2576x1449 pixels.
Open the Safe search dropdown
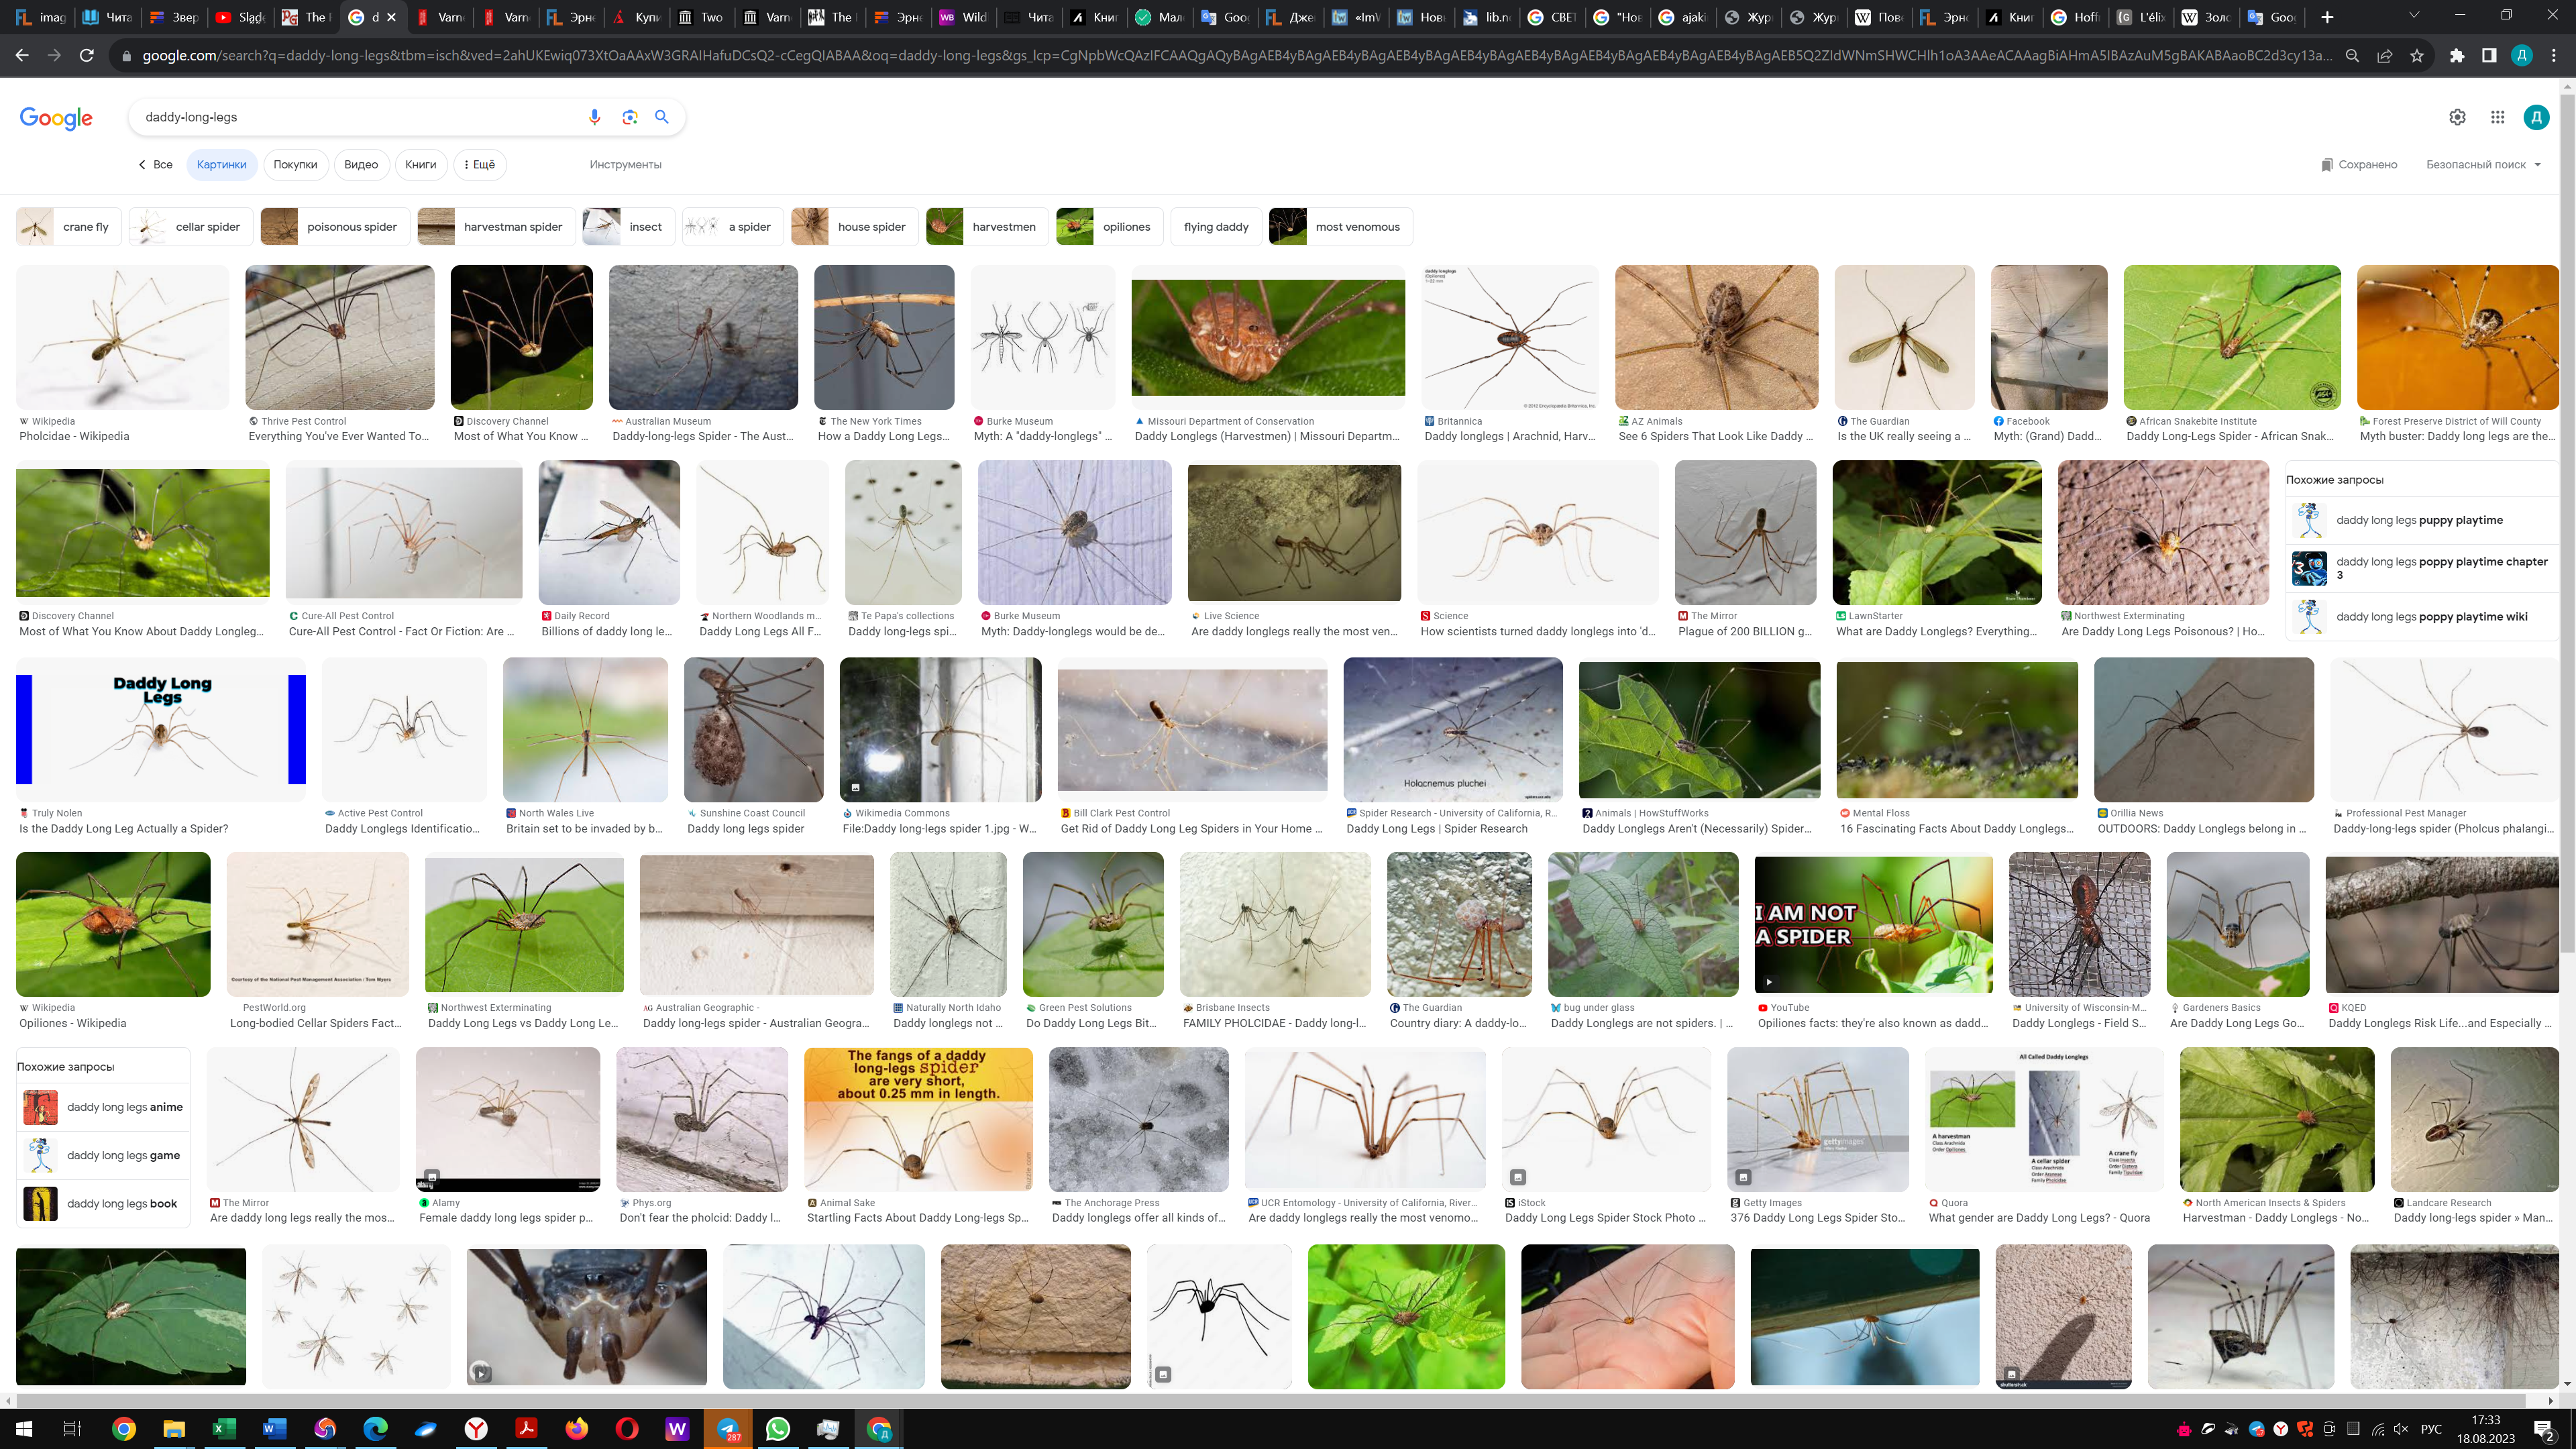click(2484, 164)
